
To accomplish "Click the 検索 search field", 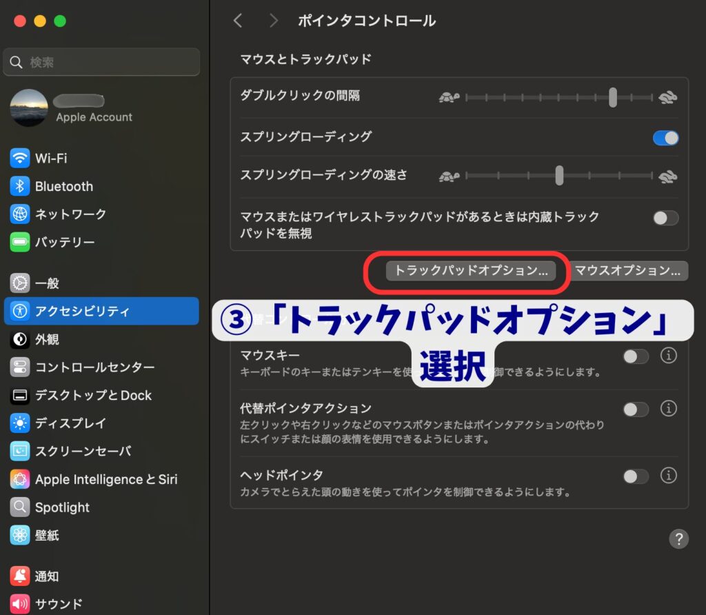I will pos(101,61).
